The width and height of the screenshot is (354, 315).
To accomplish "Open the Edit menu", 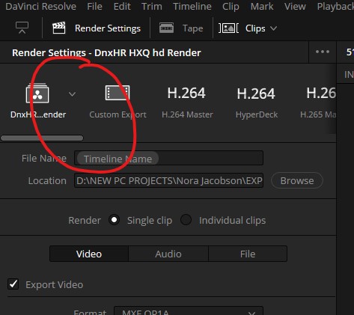I will click(122, 7).
